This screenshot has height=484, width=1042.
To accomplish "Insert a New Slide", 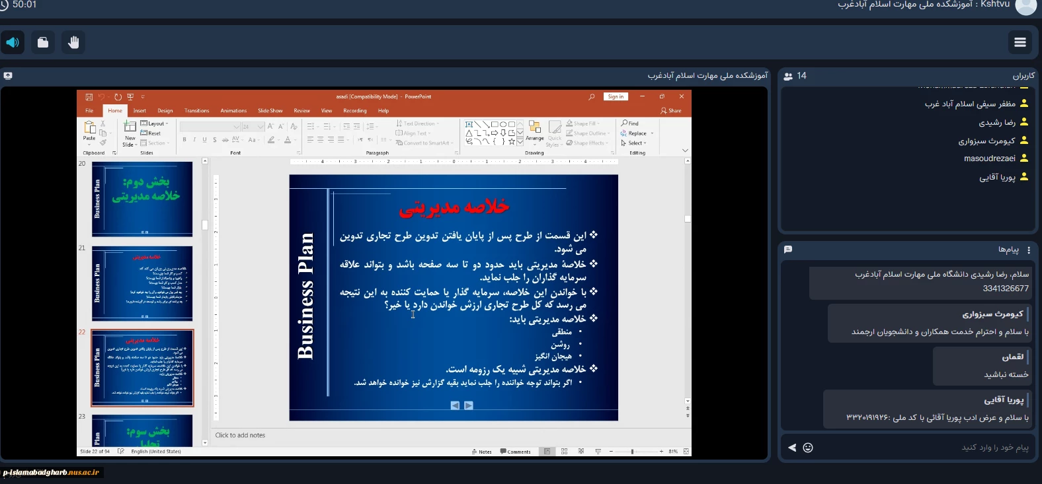I will tap(130, 134).
